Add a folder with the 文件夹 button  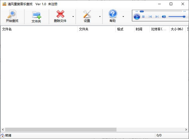tap(36, 17)
